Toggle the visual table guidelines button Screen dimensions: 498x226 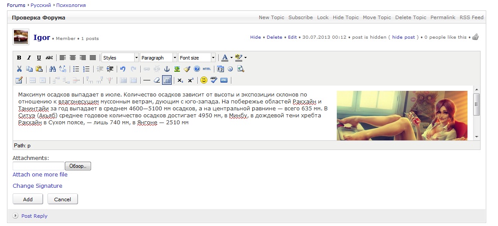(167, 80)
